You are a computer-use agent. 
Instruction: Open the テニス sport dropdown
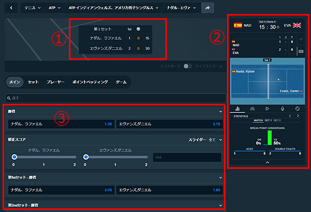pos(35,8)
